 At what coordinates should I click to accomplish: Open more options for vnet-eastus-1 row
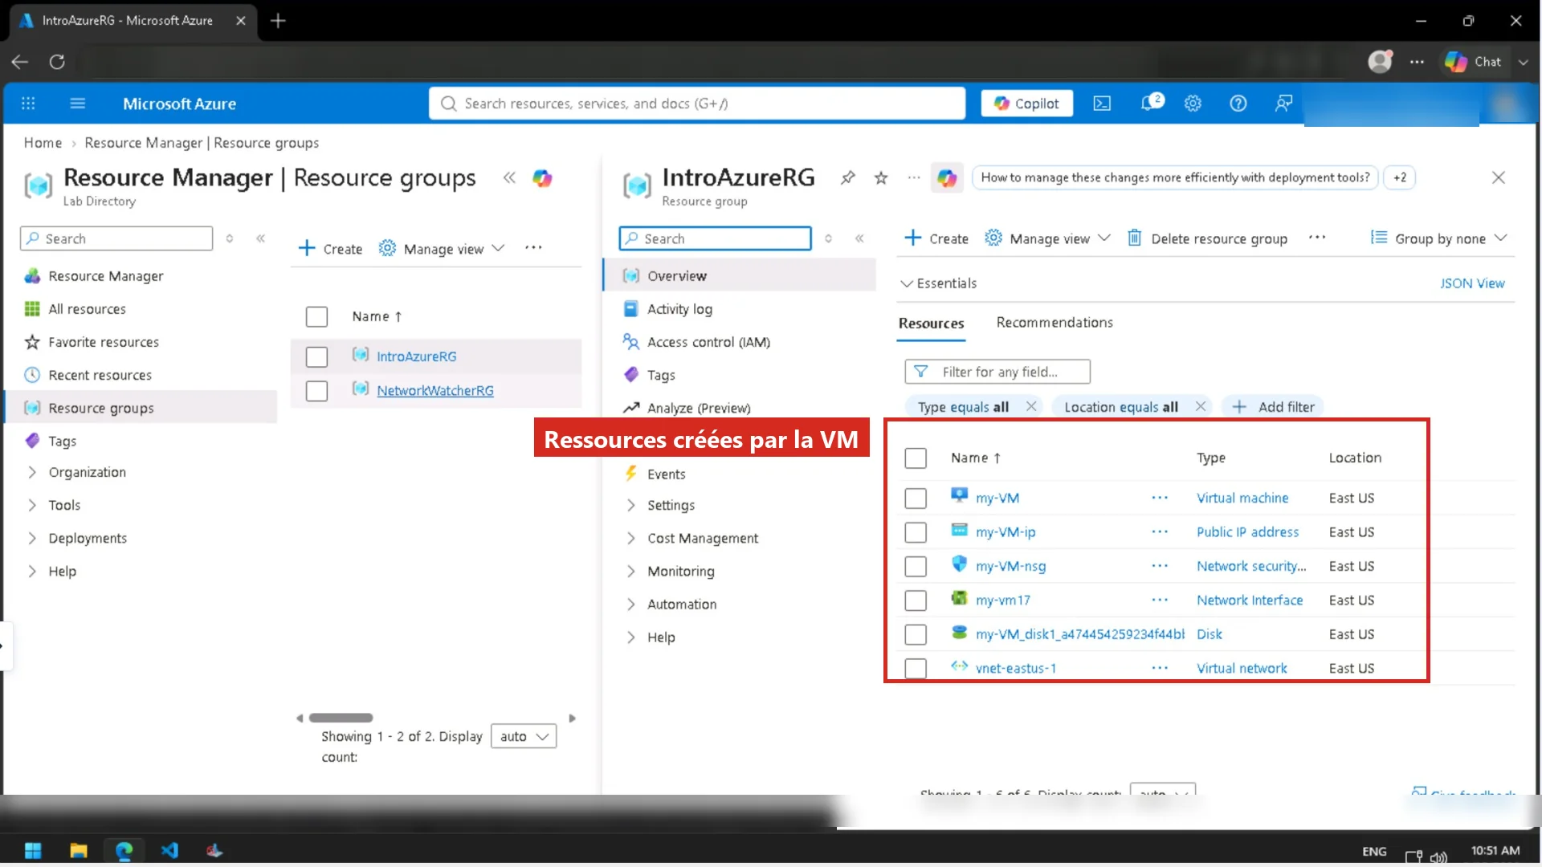tap(1160, 668)
